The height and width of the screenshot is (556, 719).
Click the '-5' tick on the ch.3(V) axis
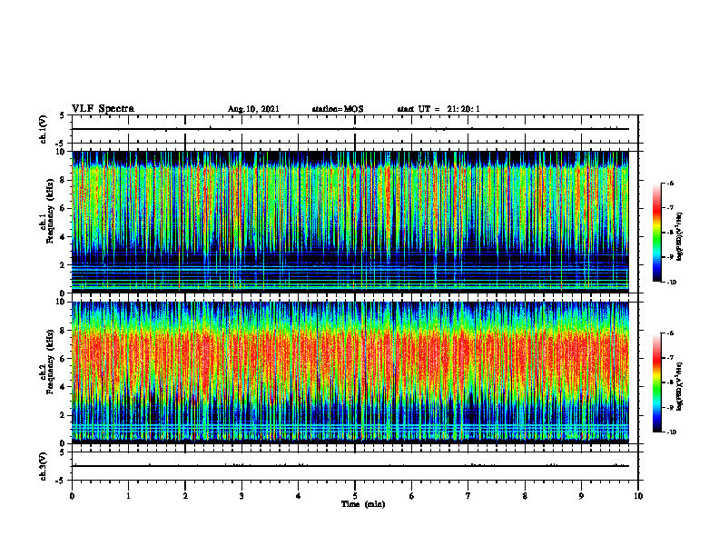[x=61, y=482]
